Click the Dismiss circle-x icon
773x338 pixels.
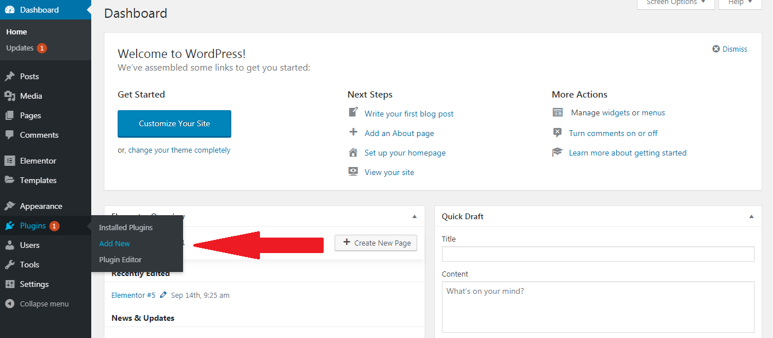[716, 49]
